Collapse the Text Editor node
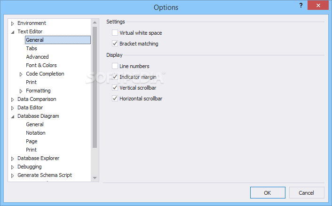332x206 pixels. (13, 32)
